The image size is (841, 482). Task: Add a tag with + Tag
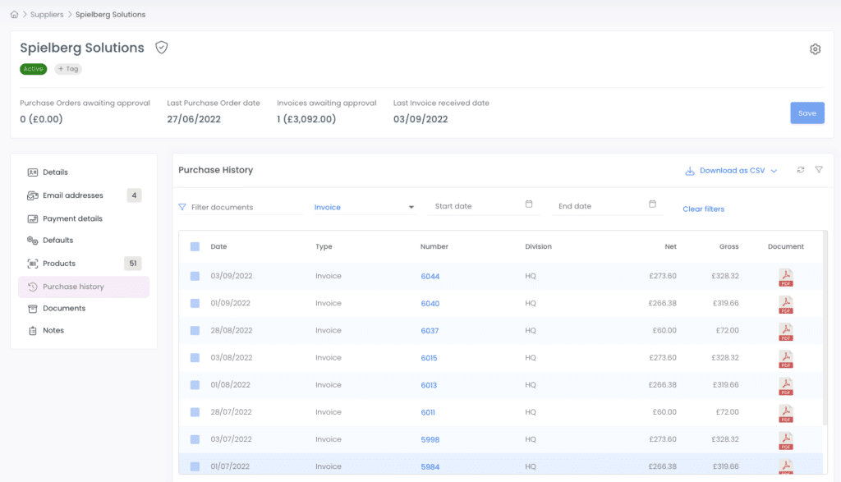pyautogui.click(x=68, y=69)
